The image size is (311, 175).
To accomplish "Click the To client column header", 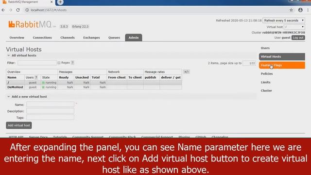I will pos(135,77).
